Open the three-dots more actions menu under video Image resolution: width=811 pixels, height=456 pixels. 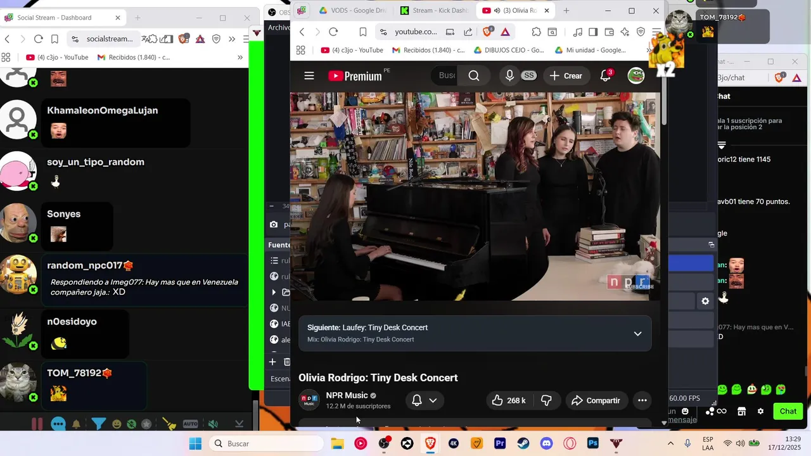click(x=642, y=400)
